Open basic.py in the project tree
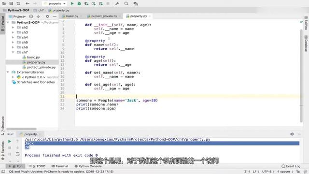This screenshot has width=309, height=174. point(31,57)
